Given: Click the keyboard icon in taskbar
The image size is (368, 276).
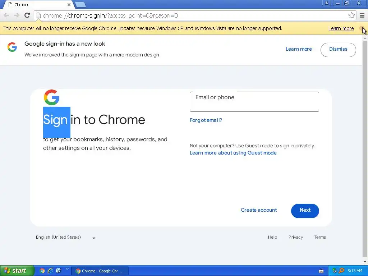Looking at the screenshot, I should [321, 271].
